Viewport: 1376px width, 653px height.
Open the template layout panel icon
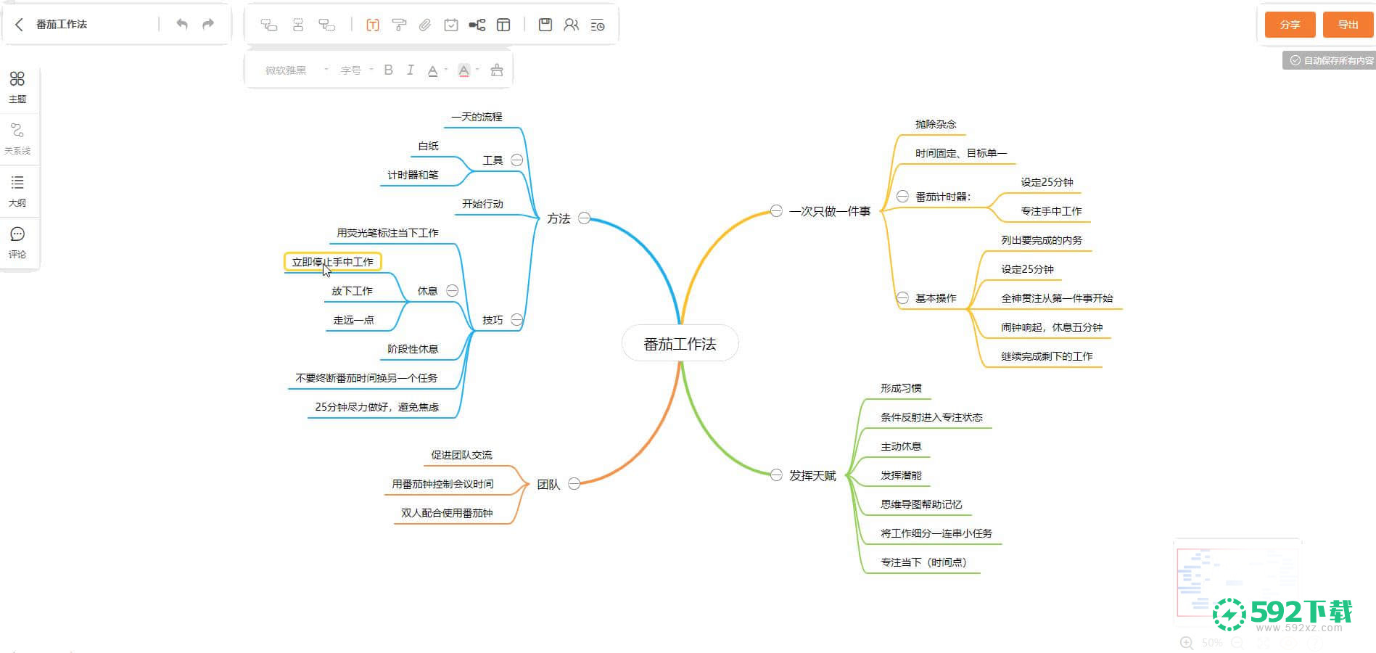click(x=503, y=25)
